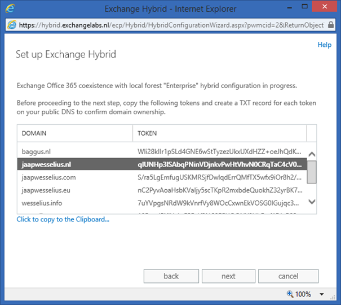Click the 'Click to copy to the Clipboard' link
Viewport: 341px width, 305px height.
pyautogui.click(x=63, y=219)
